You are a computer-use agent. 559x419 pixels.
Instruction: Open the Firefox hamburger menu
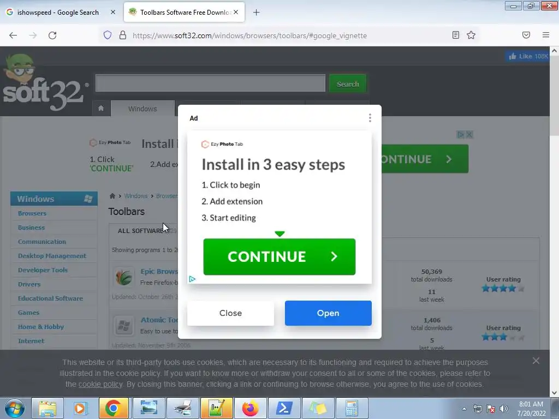tap(546, 35)
